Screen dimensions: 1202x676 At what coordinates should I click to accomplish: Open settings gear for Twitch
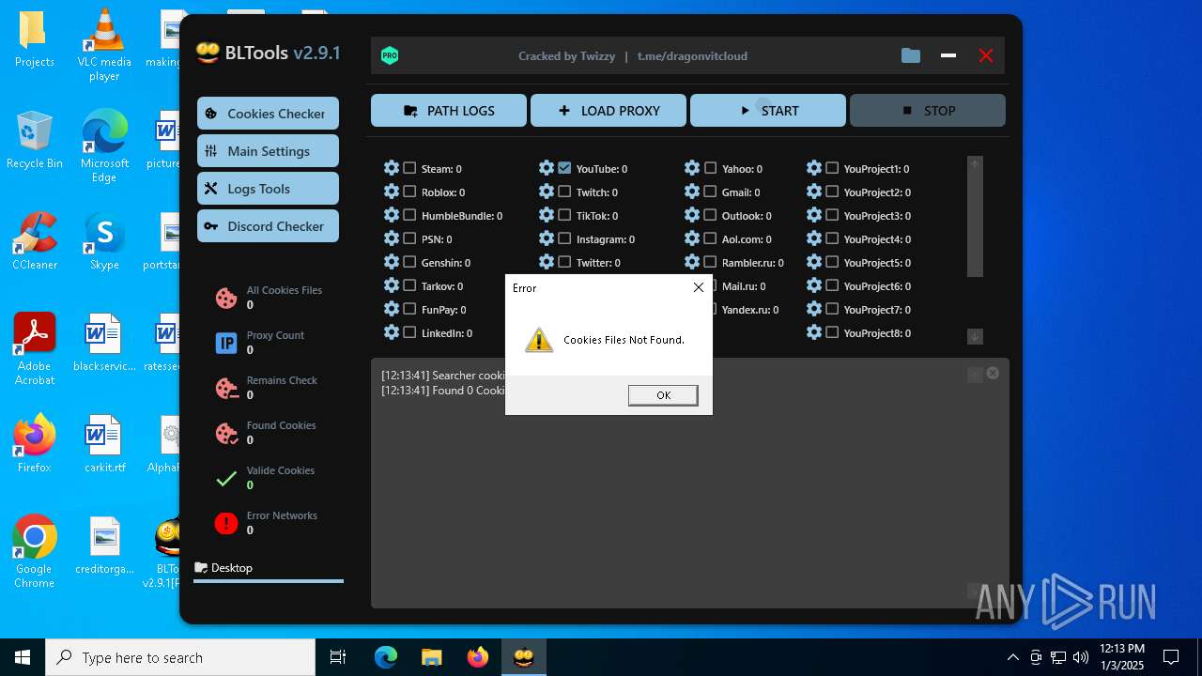tap(547, 192)
